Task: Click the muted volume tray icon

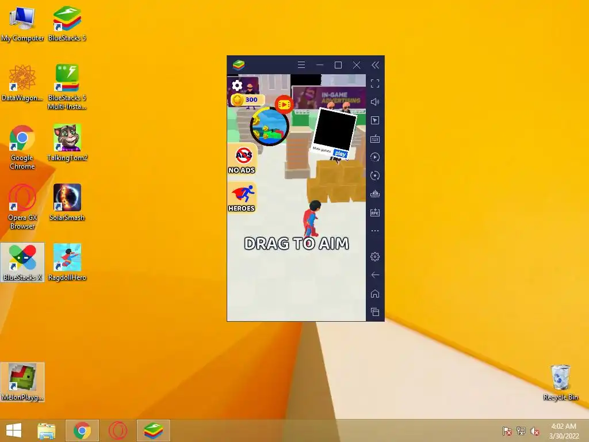Action: (x=535, y=430)
